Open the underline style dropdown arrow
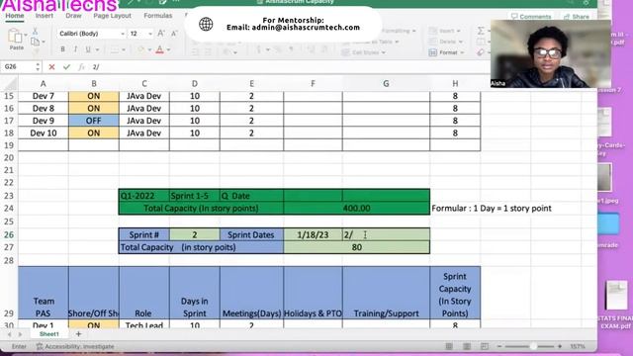 pos(97,50)
